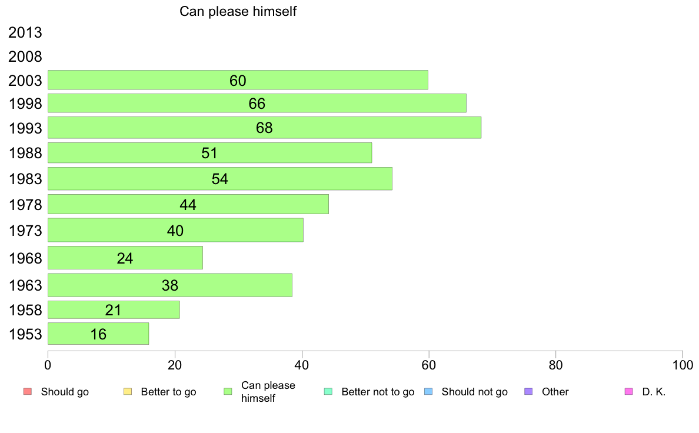Viewport: 699px width, 433px height.
Task: Click the 1988 bar labeled 51
Action: coord(209,152)
